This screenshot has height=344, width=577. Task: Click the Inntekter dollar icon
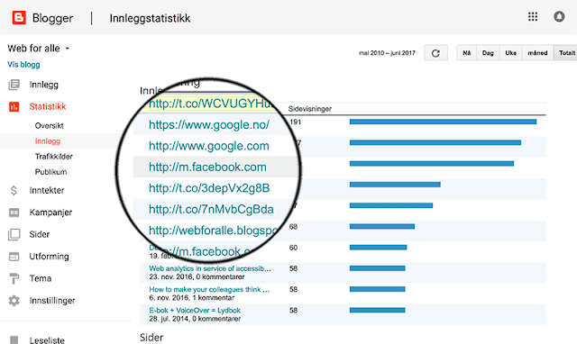[x=14, y=190]
